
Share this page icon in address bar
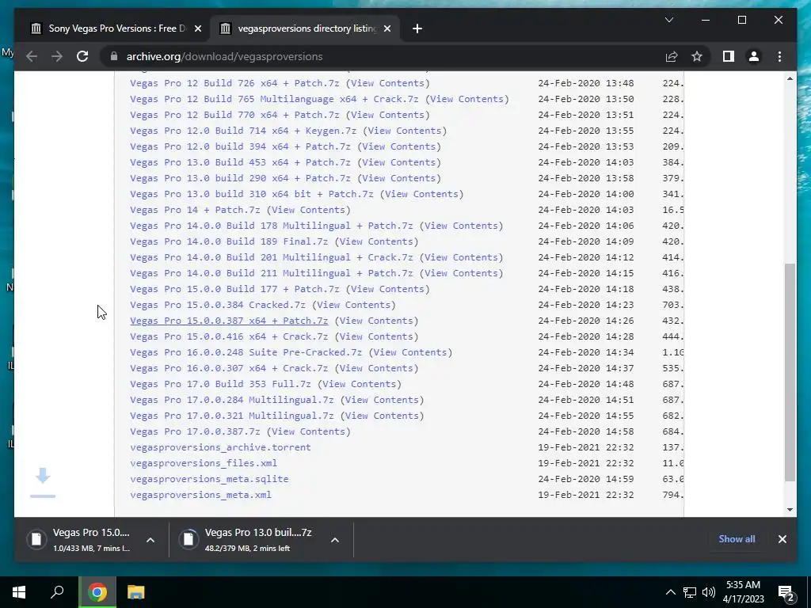click(672, 56)
